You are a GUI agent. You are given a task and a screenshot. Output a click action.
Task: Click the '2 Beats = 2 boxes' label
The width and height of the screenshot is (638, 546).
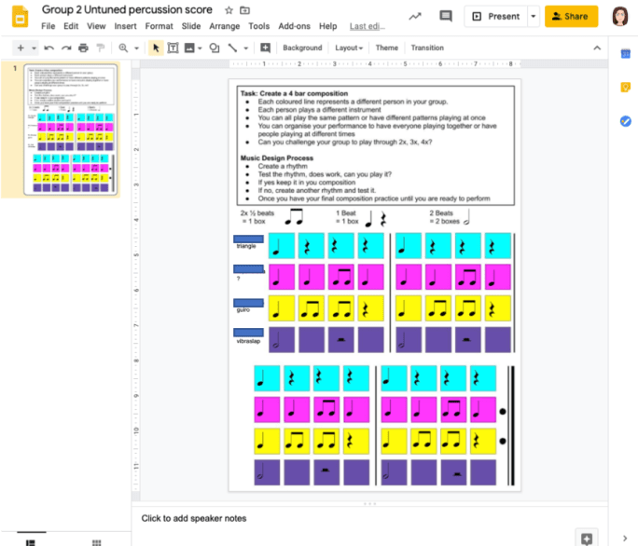coord(443,217)
